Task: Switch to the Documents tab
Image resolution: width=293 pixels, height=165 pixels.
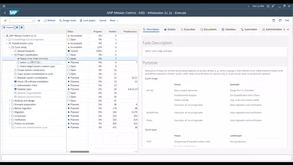Action: [x=208, y=29]
